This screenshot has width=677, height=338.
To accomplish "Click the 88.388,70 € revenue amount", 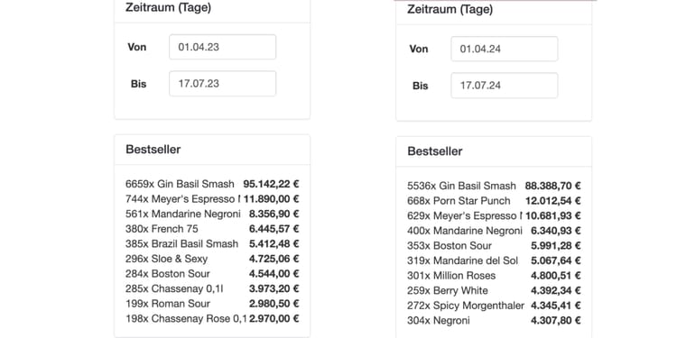I will click(552, 186).
